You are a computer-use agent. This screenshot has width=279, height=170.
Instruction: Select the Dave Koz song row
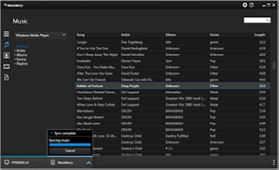[173, 67]
